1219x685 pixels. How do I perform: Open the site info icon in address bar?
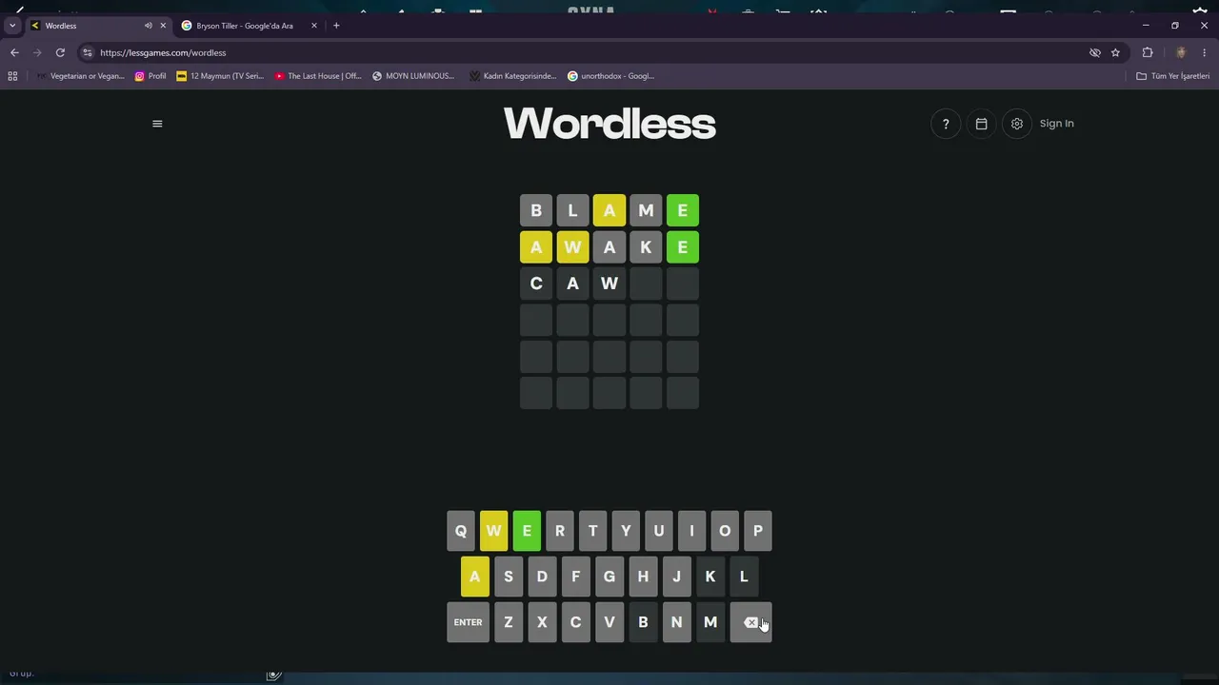(88, 52)
